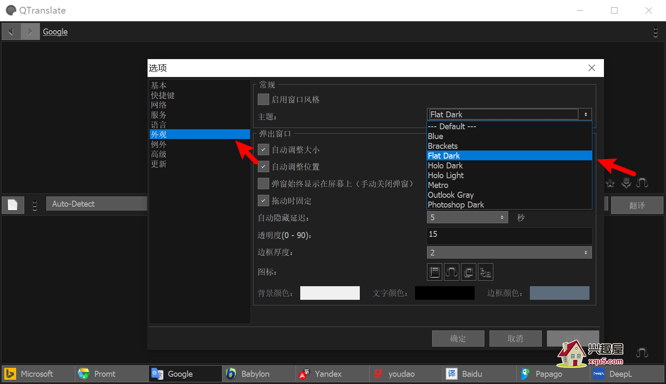Toggle the 拖动时固定 checkbox
The image size is (666, 384).
click(263, 201)
